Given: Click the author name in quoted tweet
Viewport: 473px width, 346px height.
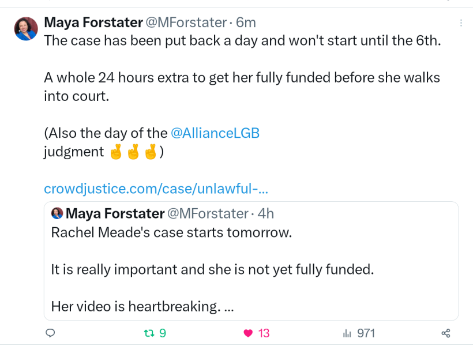Looking at the screenshot, I should click(x=115, y=213).
